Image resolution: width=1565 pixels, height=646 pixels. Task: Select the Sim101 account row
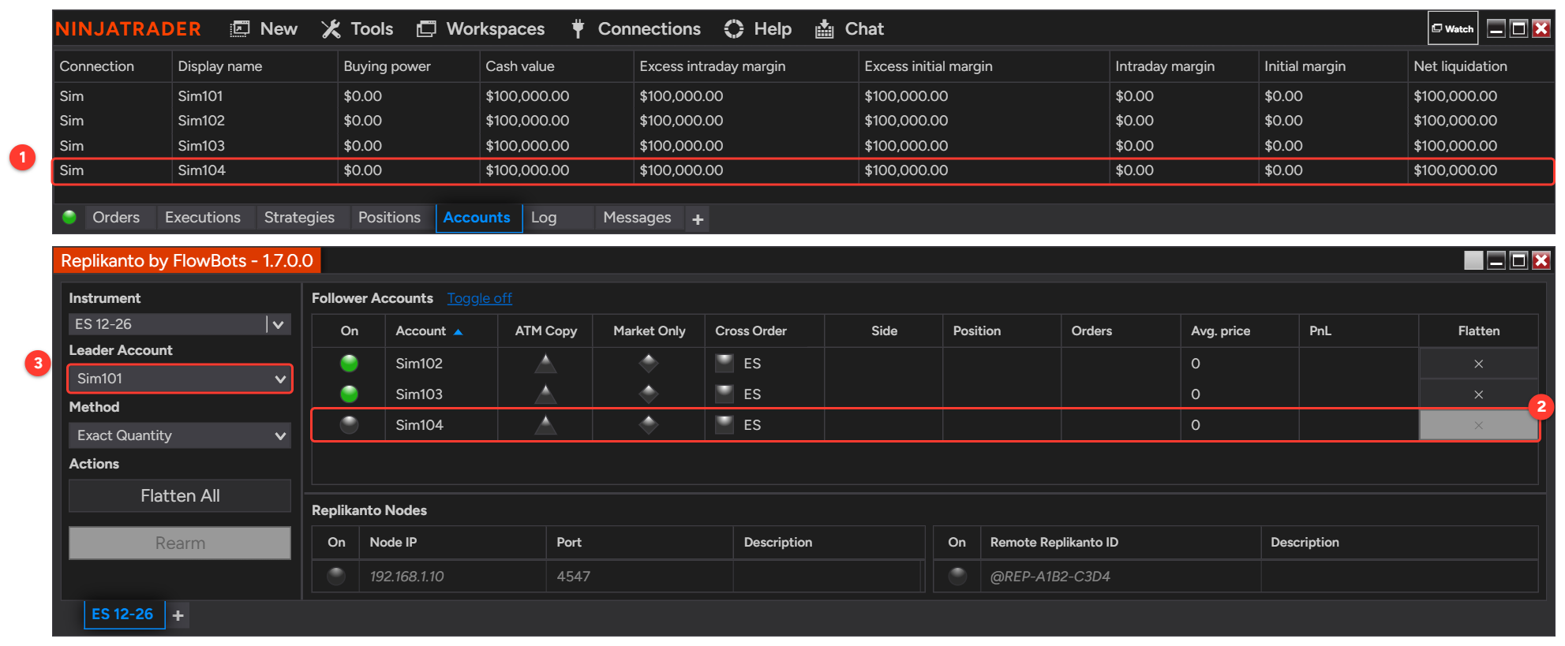[x=803, y=96]
